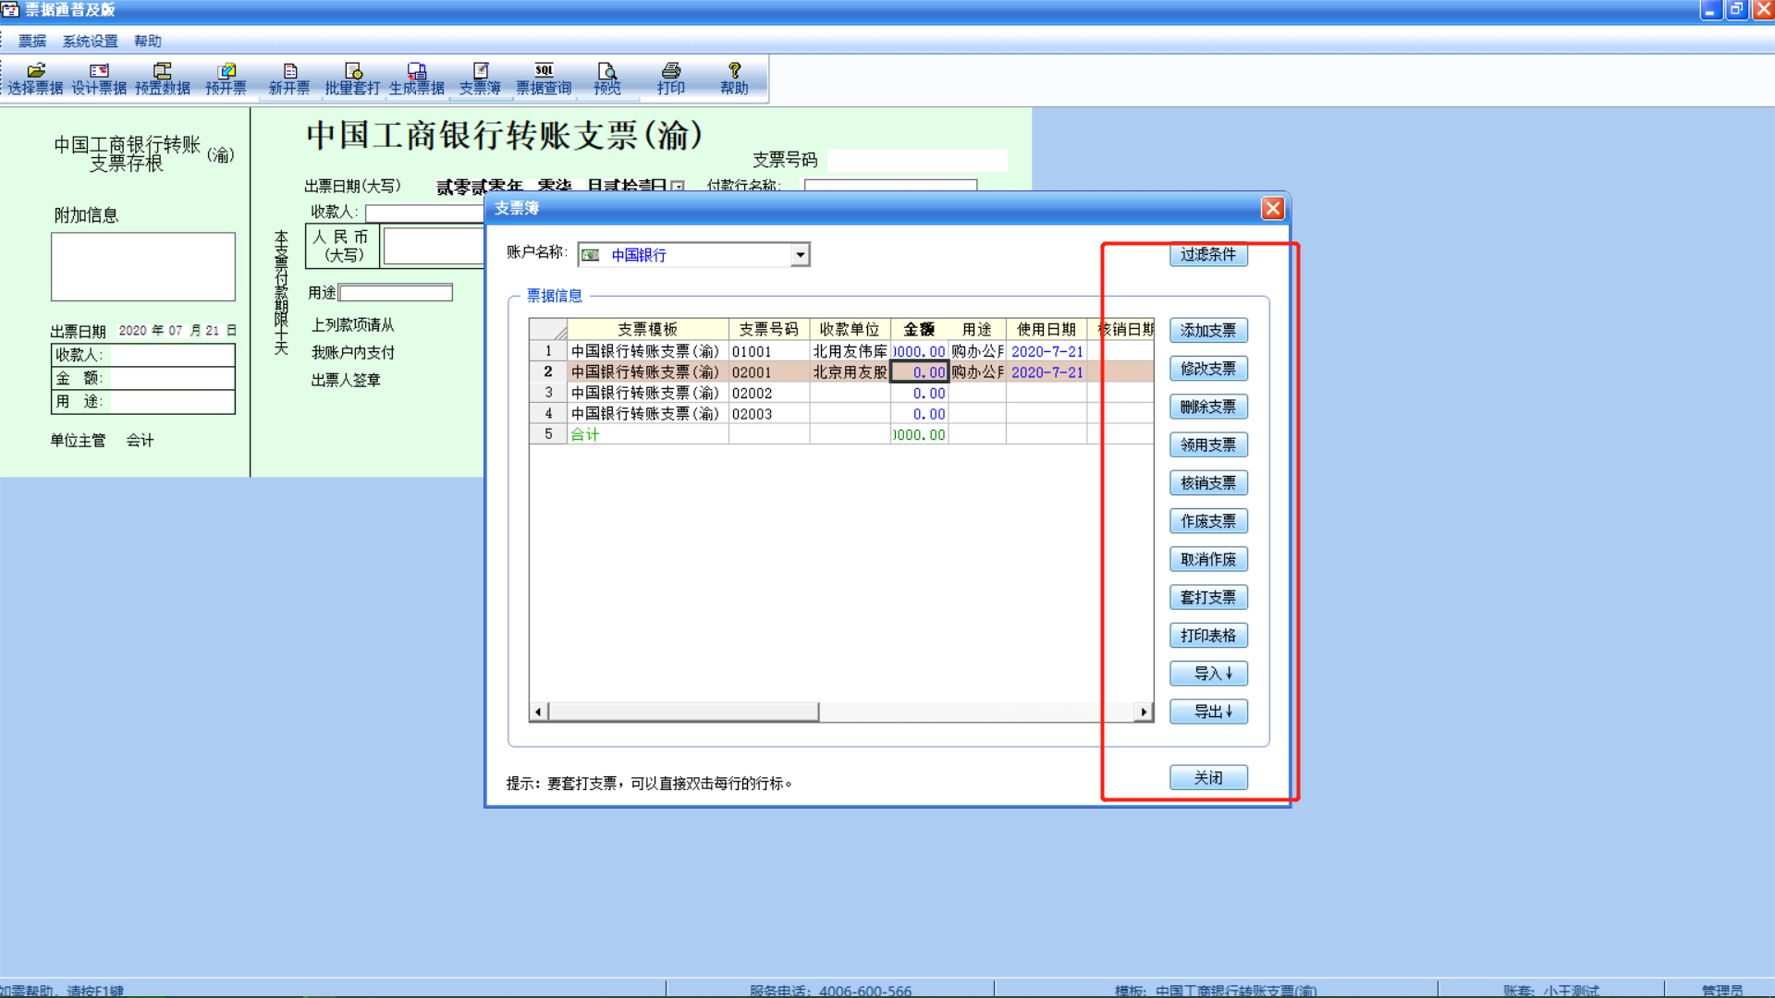Click the 作废支票 button
This screenshot has height=998, width=1775.
1208,521
